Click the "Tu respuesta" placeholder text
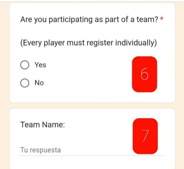The width and height of the screenshot is (184, 169). pos(41,150)
